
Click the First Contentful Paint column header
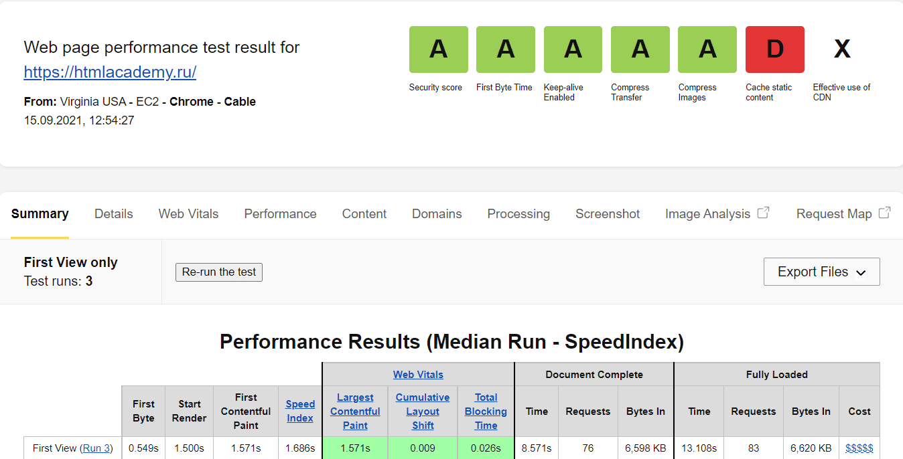(x=246, y=411)
